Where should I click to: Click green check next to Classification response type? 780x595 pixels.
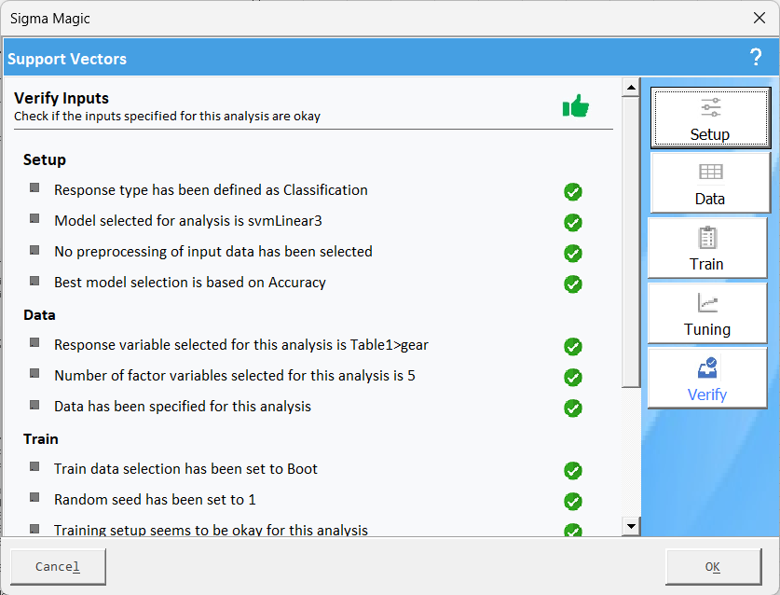pos(573,192)
